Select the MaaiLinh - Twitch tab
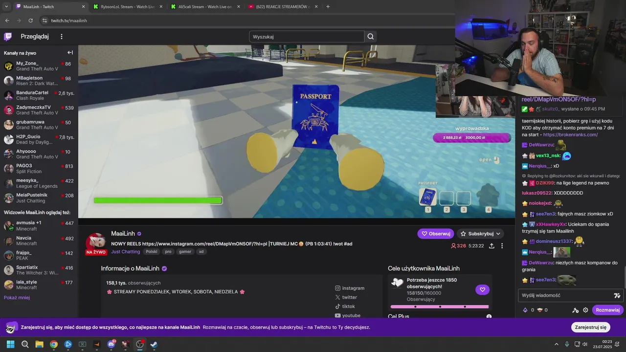Viewport: 626px width, 352px height. tap(49, 7)
